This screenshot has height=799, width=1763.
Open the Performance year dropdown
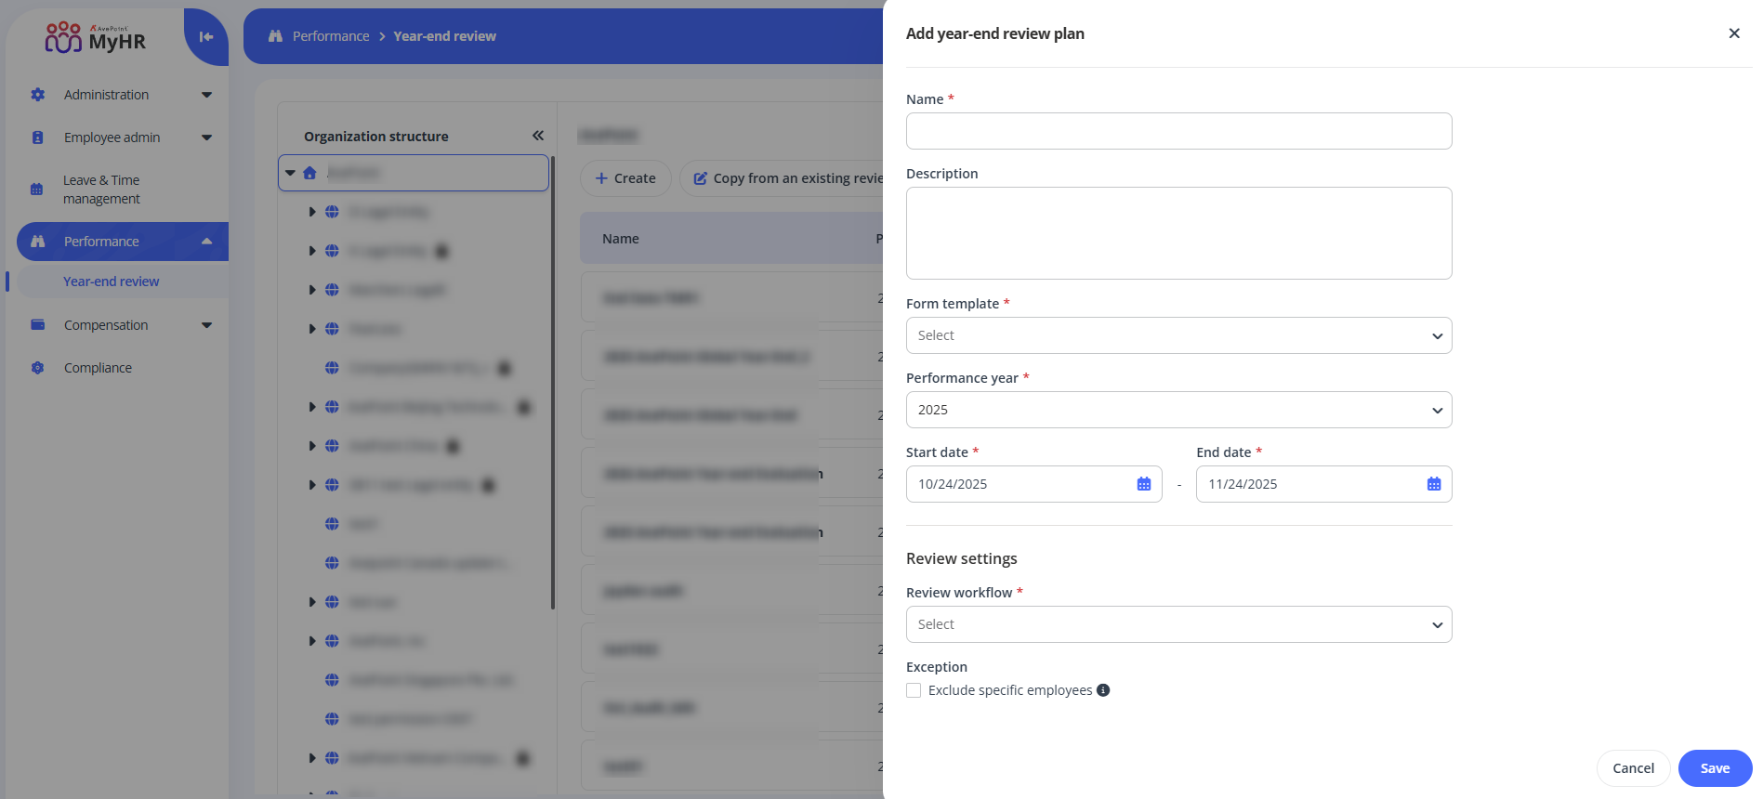1178,410
